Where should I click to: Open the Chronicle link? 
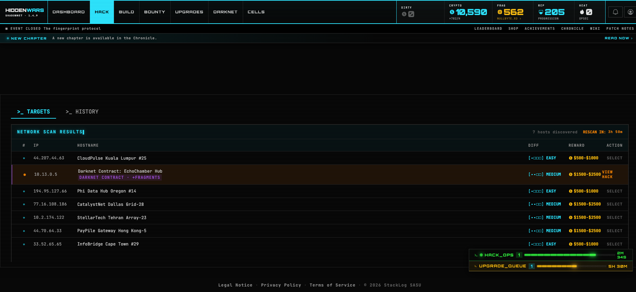click(572, 29)
